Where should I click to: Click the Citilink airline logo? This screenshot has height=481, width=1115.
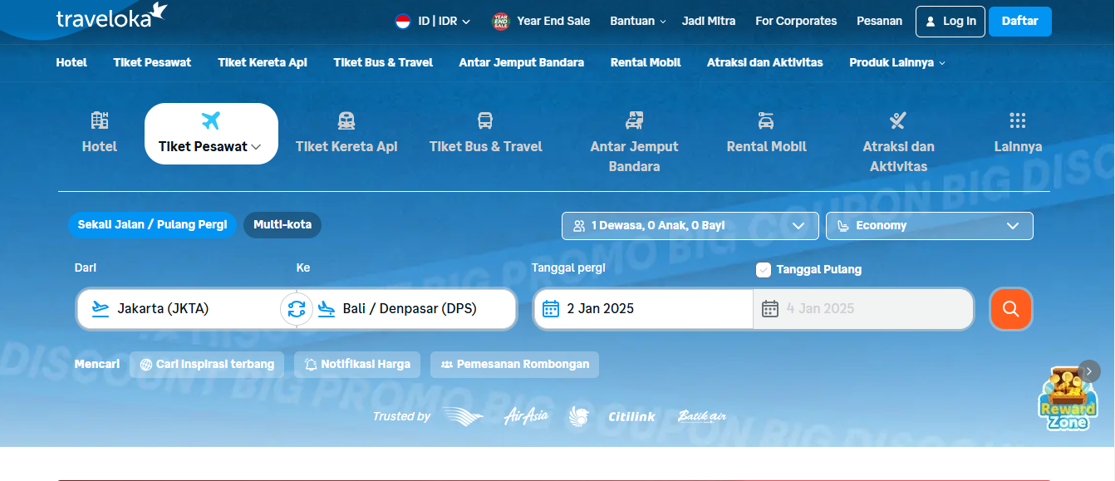pyautogui.click(x=631, y=416)
